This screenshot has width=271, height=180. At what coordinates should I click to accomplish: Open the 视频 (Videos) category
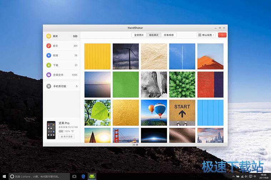point(61,55)
